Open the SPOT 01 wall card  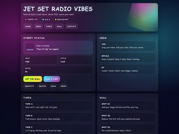tap(128, 106)
